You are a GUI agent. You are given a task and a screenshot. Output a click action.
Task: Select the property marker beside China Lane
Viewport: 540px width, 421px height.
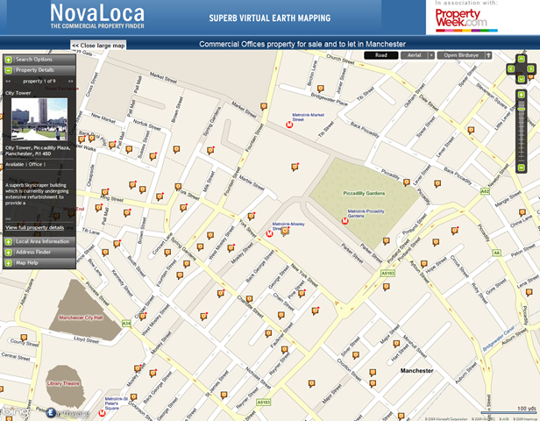522,212
